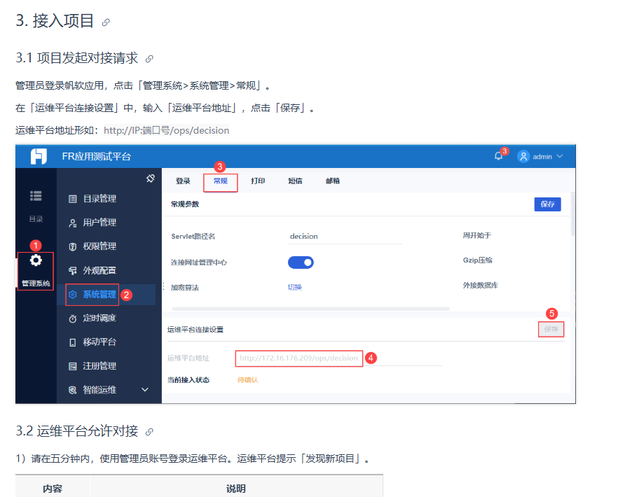Click the anchor link icon beside 3.2 运维平台允许对接

click(x=149, y=432)
